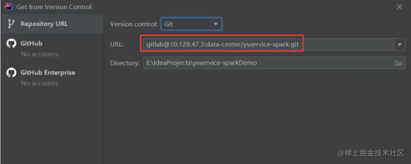Switch to the GitHub section
The image size is (411, 164).
tap(52, 48)
